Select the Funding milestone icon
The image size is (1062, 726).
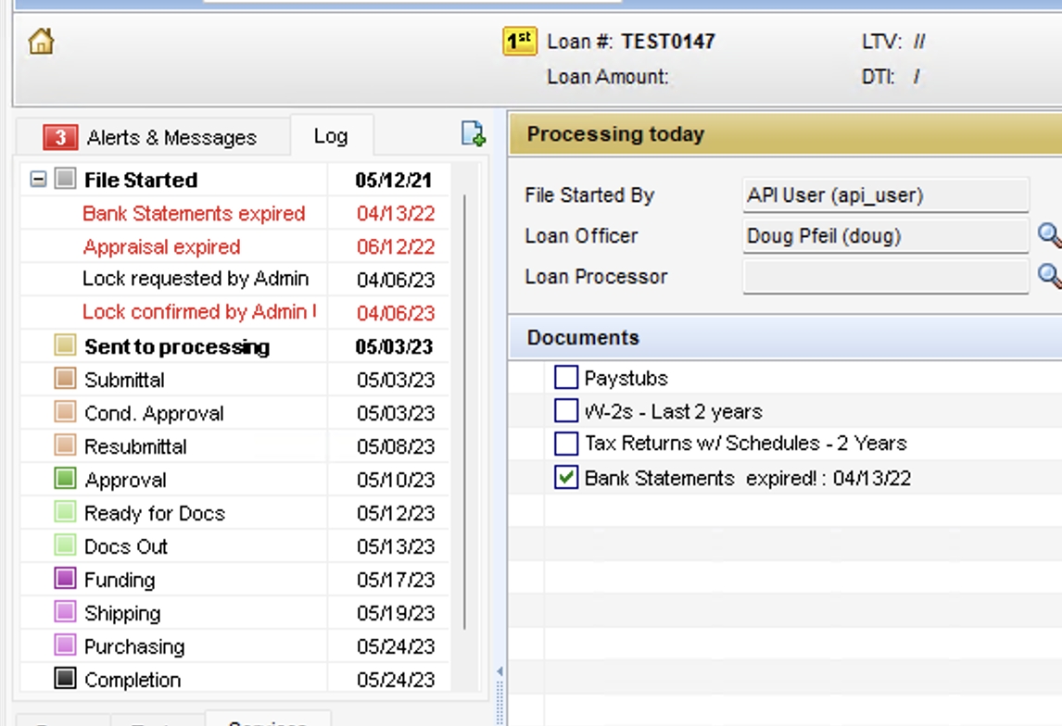(65, 580)
